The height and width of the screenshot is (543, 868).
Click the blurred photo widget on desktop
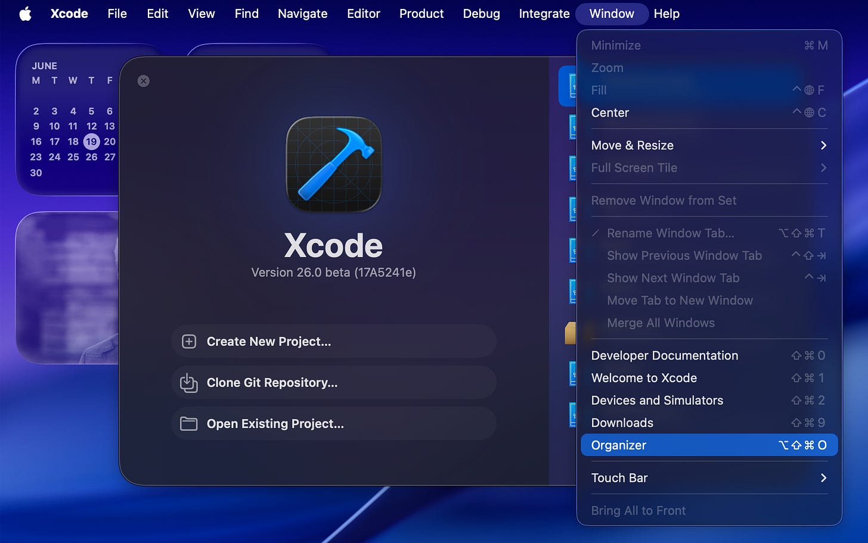coord(67,288)
